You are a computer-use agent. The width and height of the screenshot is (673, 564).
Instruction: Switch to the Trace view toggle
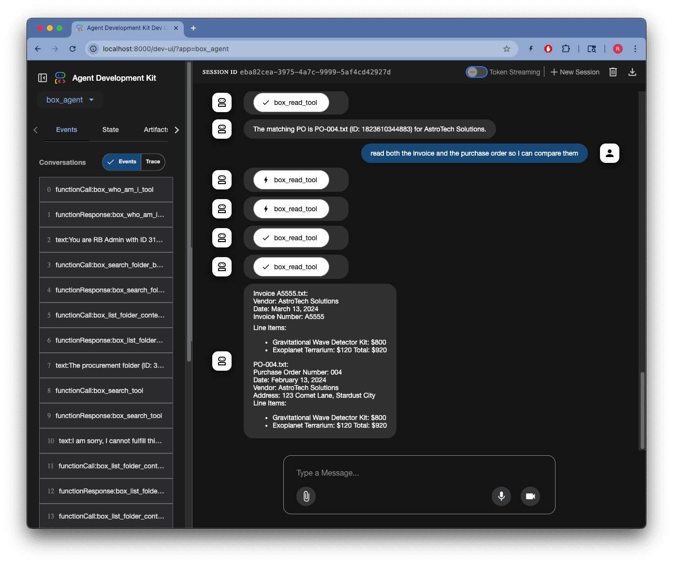point(153,162)
